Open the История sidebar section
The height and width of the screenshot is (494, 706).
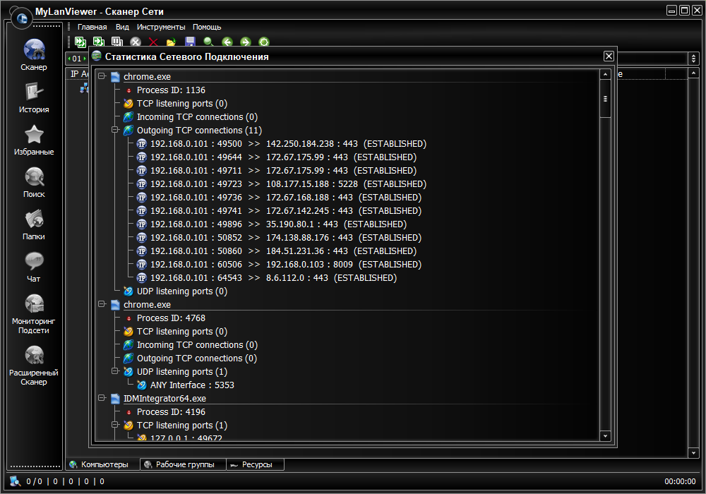pyautogui.click(x=34, y=97)
